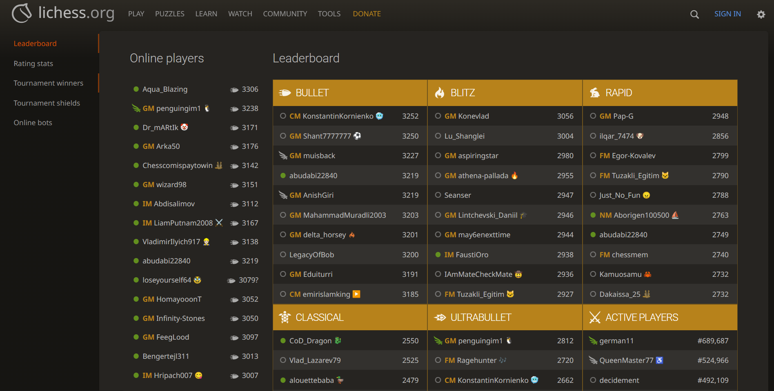Image resolution: width=774 pixels, height=391 pixels.
Task: Open the CLASSICAL leaderboard heading
Action: (320, 318)
